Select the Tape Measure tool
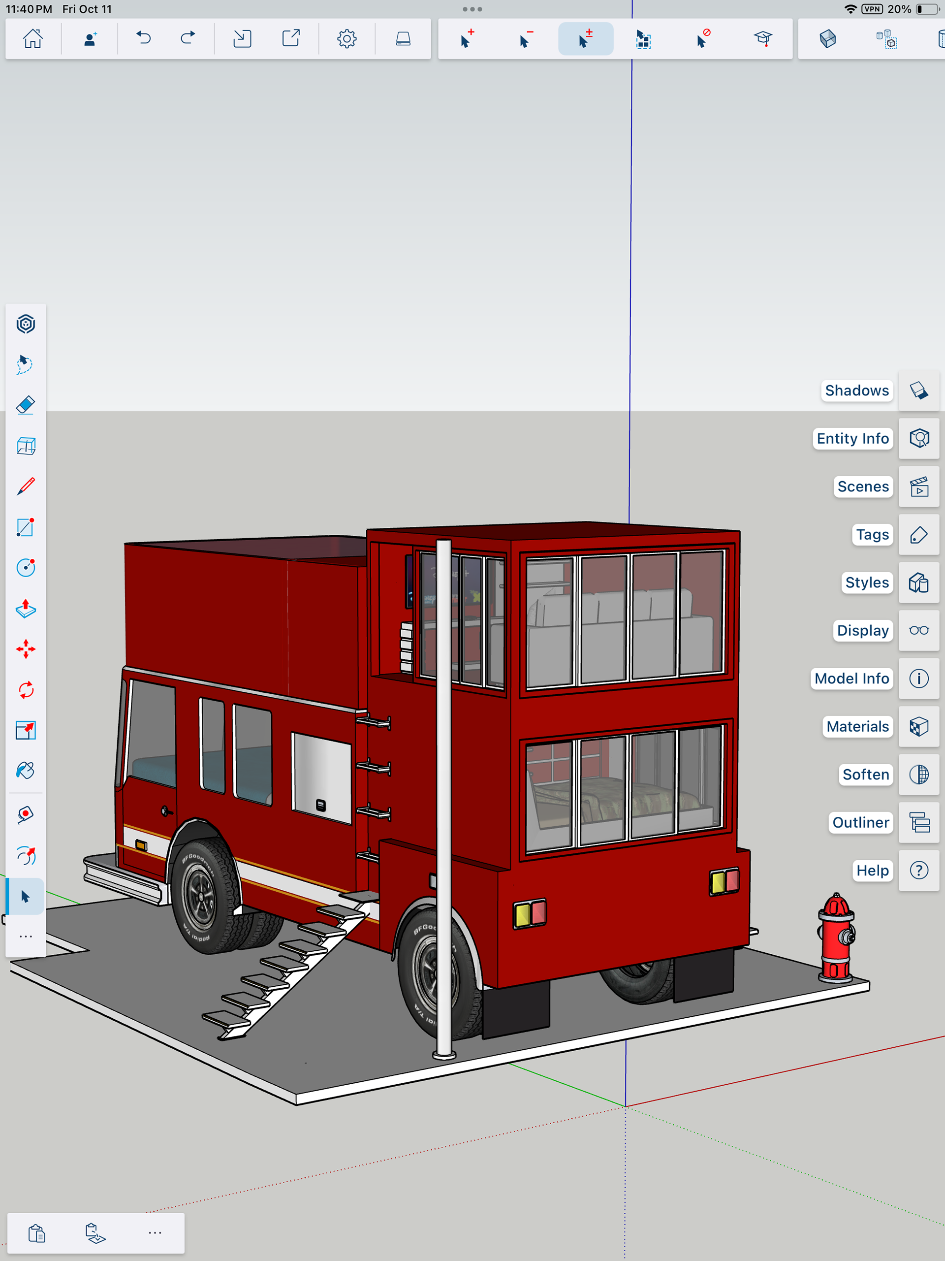 (x=26, y=814)
